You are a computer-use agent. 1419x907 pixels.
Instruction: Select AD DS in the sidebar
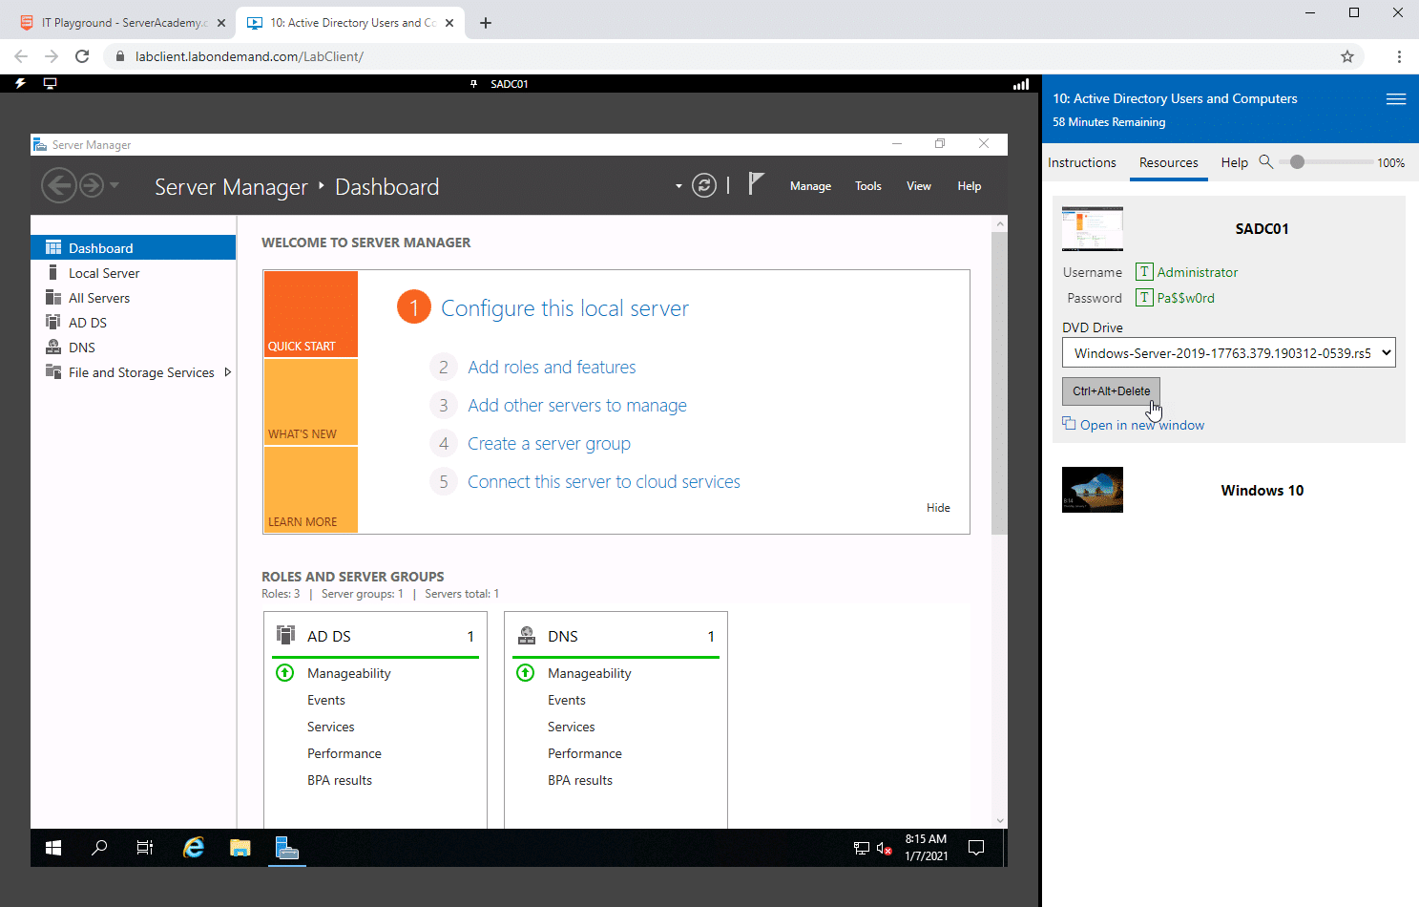(x=88, y=323)
